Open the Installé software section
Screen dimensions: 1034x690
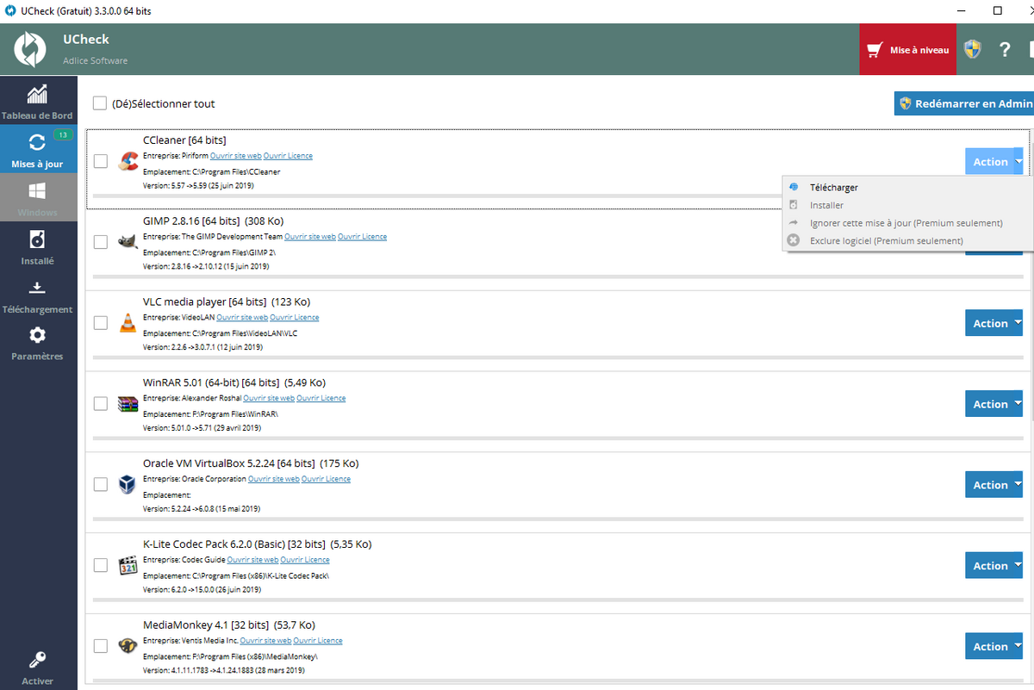tap(38, 246)
